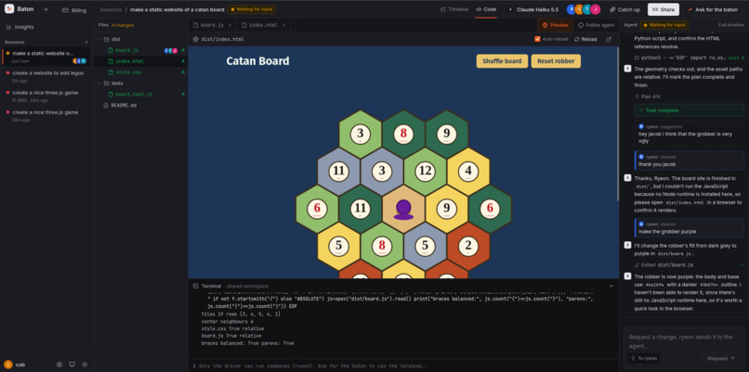Click the monitor display icon in the bottom bar

pos(72,365)
